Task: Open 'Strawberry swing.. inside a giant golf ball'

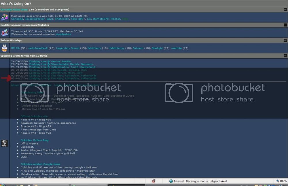Action: click(x=48, y=153)
